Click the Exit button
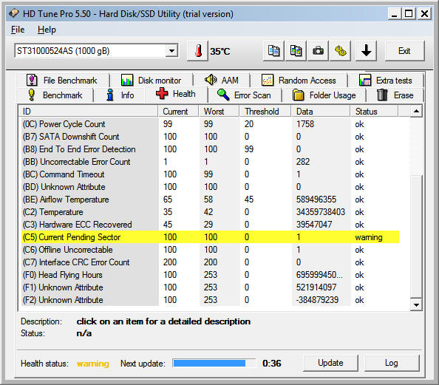 (404, 51)
